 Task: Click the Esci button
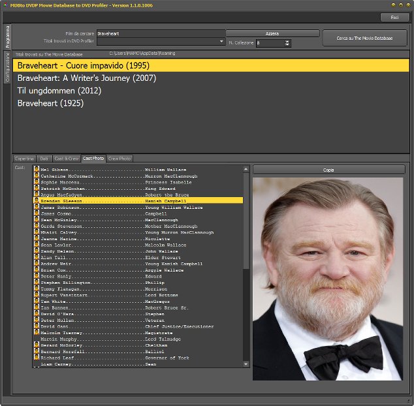394,18
